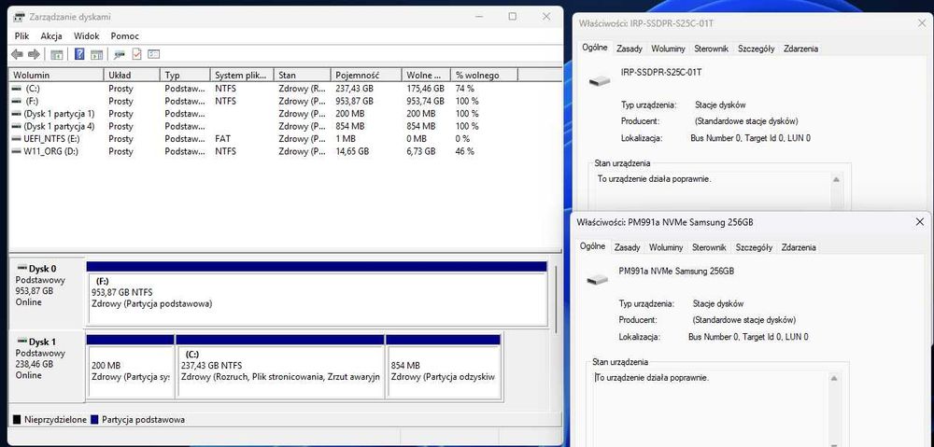Switch to Sterownik tab in IRP-SSDPR-S25C-01T properties
The image size is (934, 447).
click(711, 49)
